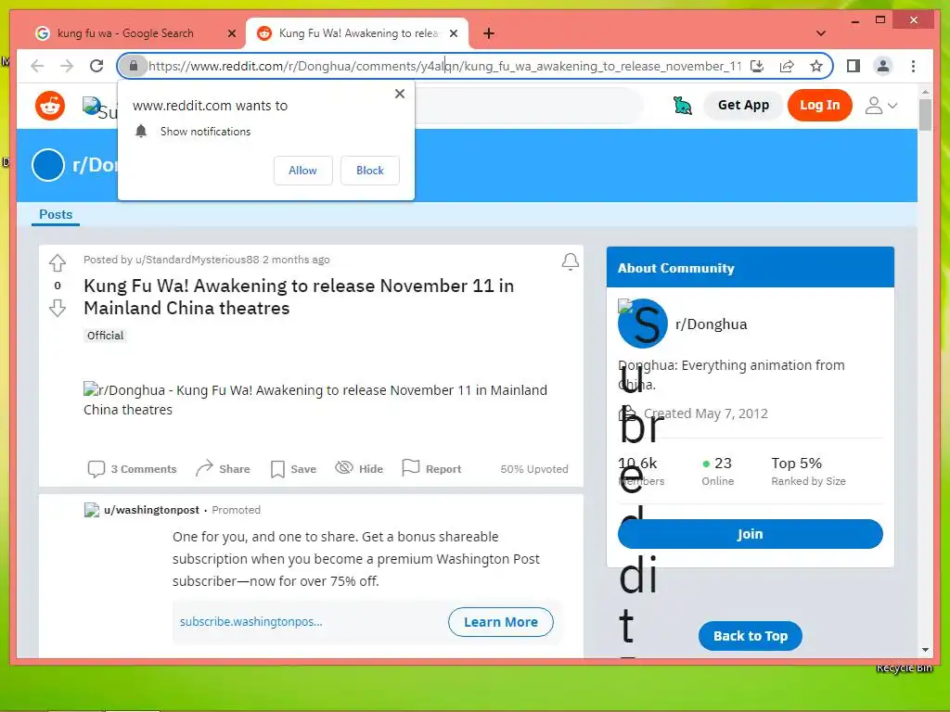Image resolution: width=950 pixels, height=712 pixels.
Task: Reload the current page
Action: [x=96, y=66]
